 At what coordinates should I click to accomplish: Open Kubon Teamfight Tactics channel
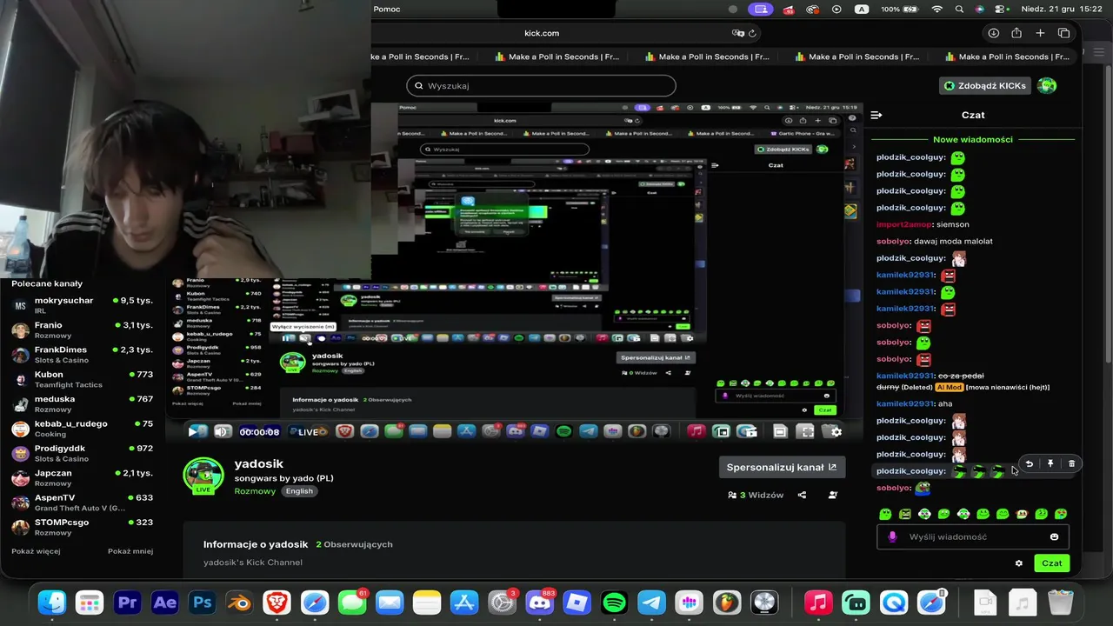click(82, 379)
